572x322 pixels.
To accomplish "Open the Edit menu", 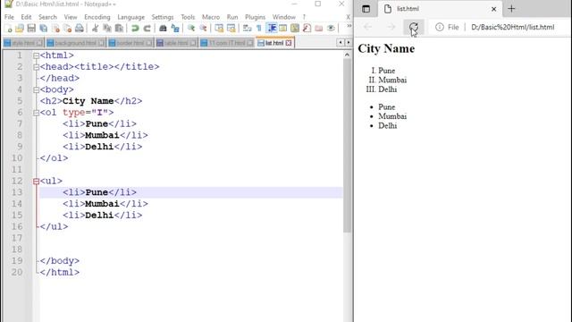I will click(x=26, y=17).
